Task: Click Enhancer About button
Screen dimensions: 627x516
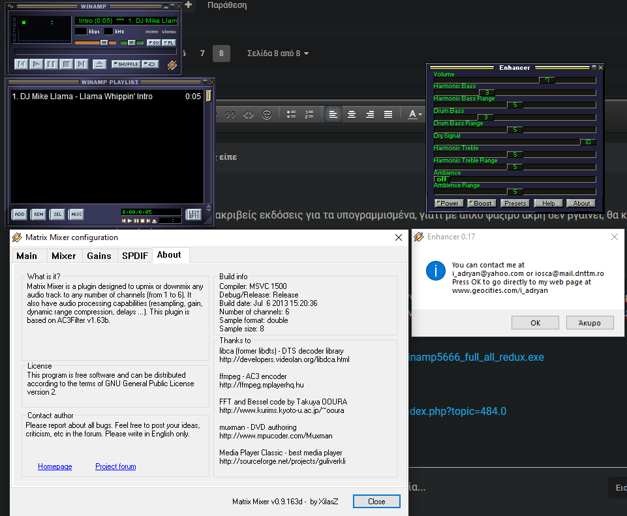Action: point(581,204)
